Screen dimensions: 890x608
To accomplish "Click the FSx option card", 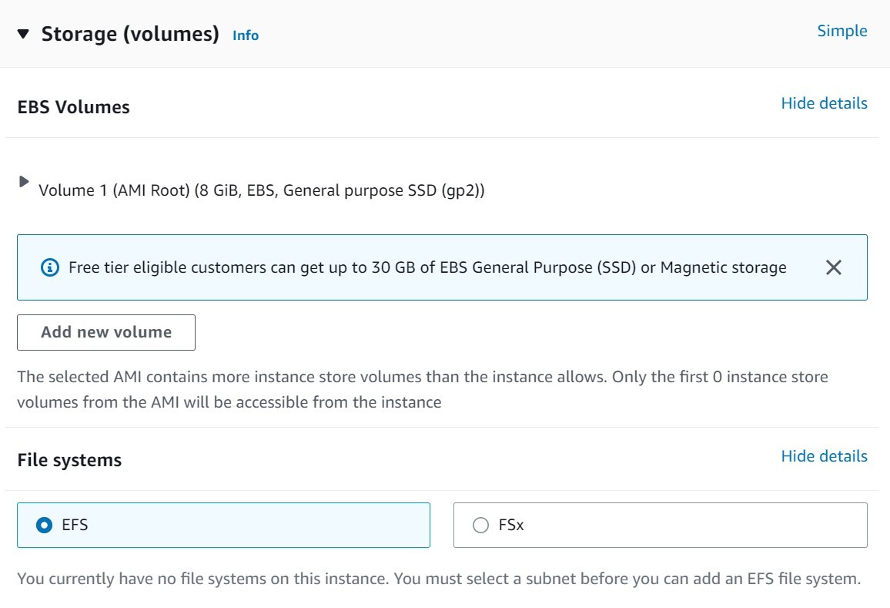I will (660, 525).
